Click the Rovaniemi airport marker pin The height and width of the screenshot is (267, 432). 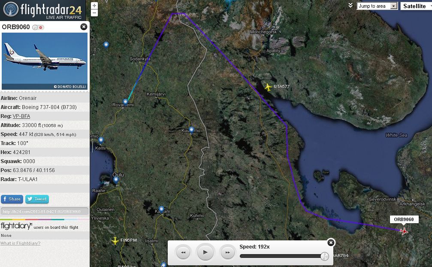[x=126, y=102]
